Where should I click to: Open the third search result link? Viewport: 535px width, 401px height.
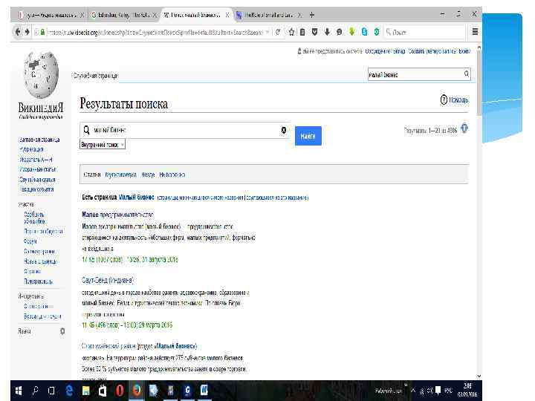click(x=139, y=346)
